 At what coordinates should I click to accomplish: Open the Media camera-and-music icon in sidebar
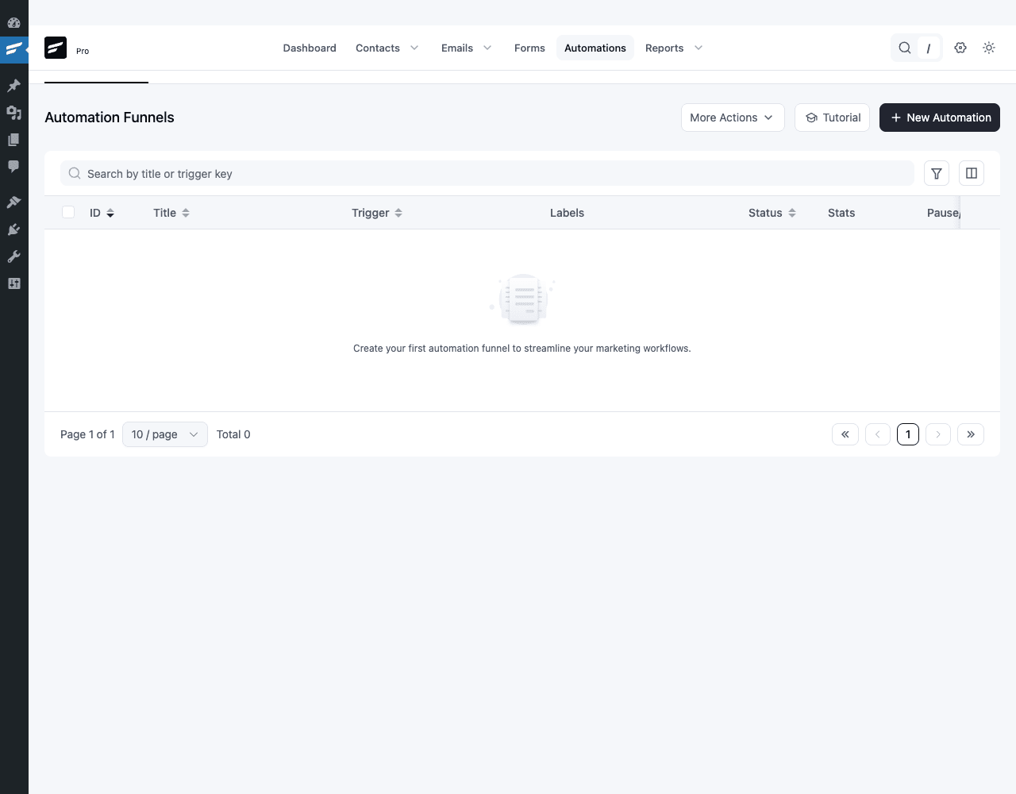coord(13,113)
